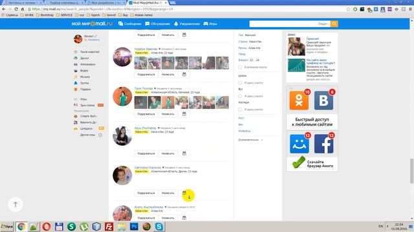
Task: Open Сообщения in the top bar
Action: (130, 24)
